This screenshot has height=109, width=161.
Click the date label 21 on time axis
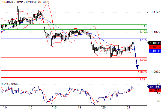tap(128, 107)
